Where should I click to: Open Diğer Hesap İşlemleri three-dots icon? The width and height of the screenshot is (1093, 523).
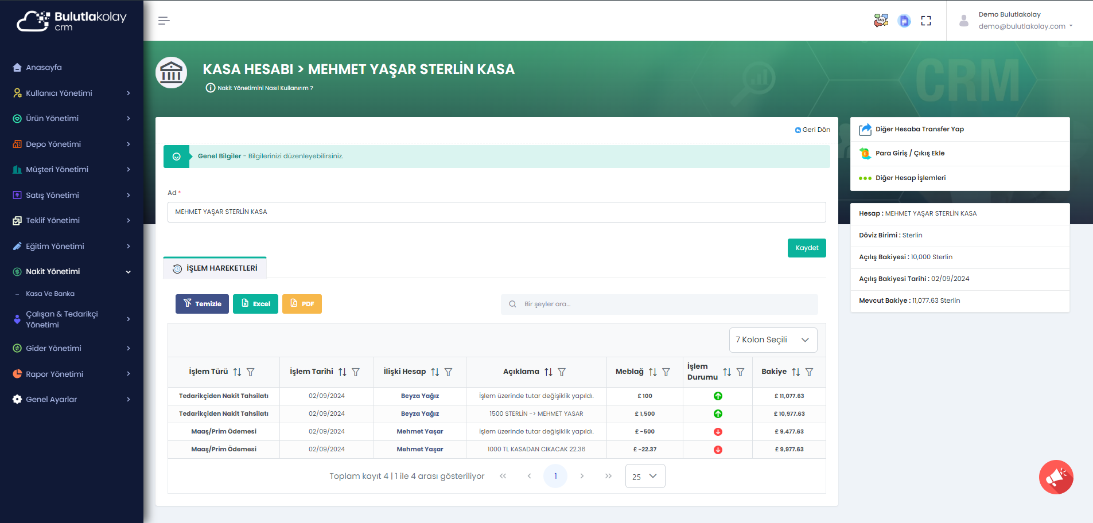click(x=865, y=178)
